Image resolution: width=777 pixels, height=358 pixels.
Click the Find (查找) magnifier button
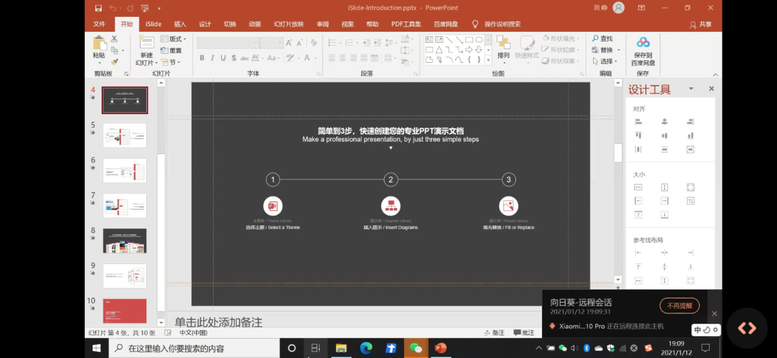[602, 39]
